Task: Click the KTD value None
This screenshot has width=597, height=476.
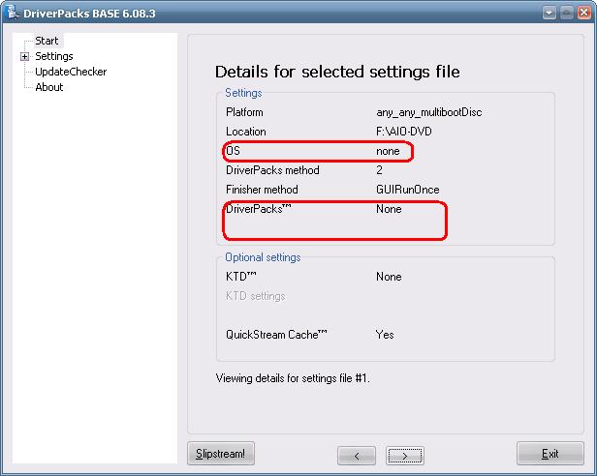Action: click(x=389, y=277)
